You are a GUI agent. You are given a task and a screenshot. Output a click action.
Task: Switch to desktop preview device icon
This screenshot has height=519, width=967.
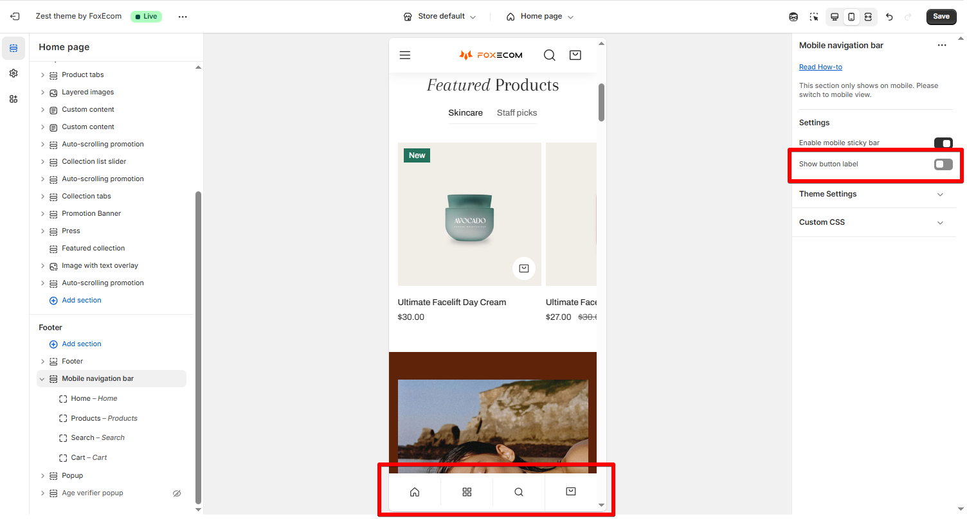pyautogui.click(x=835, y=17)
